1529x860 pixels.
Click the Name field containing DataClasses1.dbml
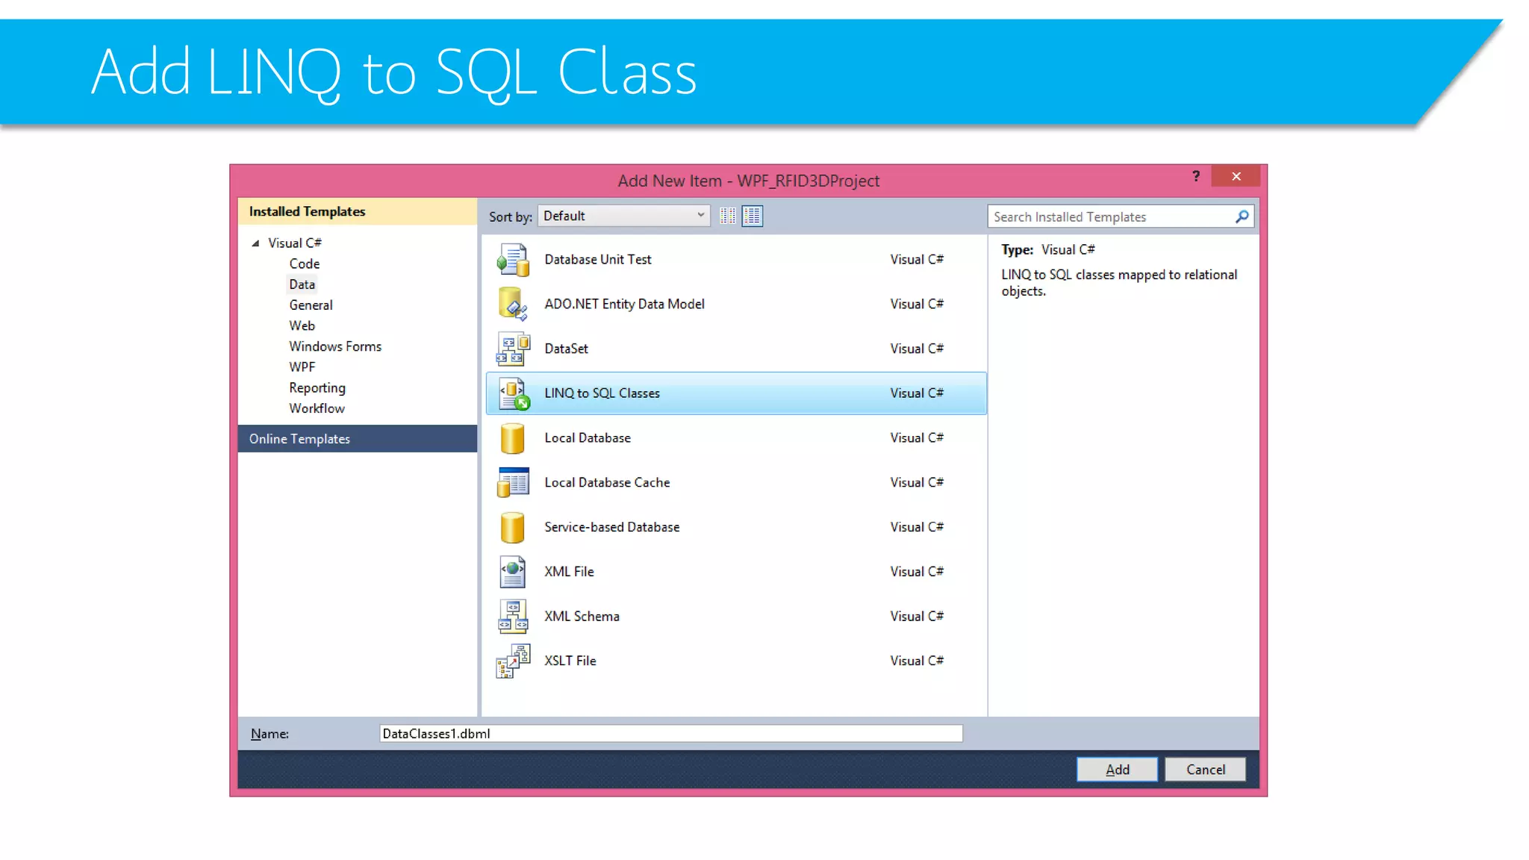670,734
